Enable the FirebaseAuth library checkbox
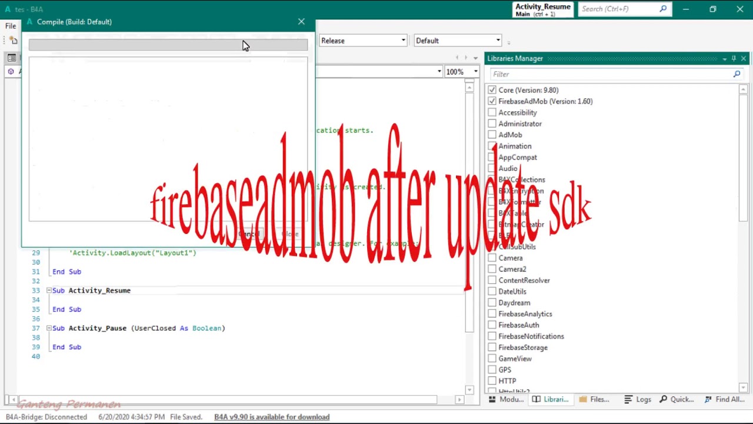Image resolution: width=753 pixels, height=424 pixels. pyautogui.click(x=492, y=325)
